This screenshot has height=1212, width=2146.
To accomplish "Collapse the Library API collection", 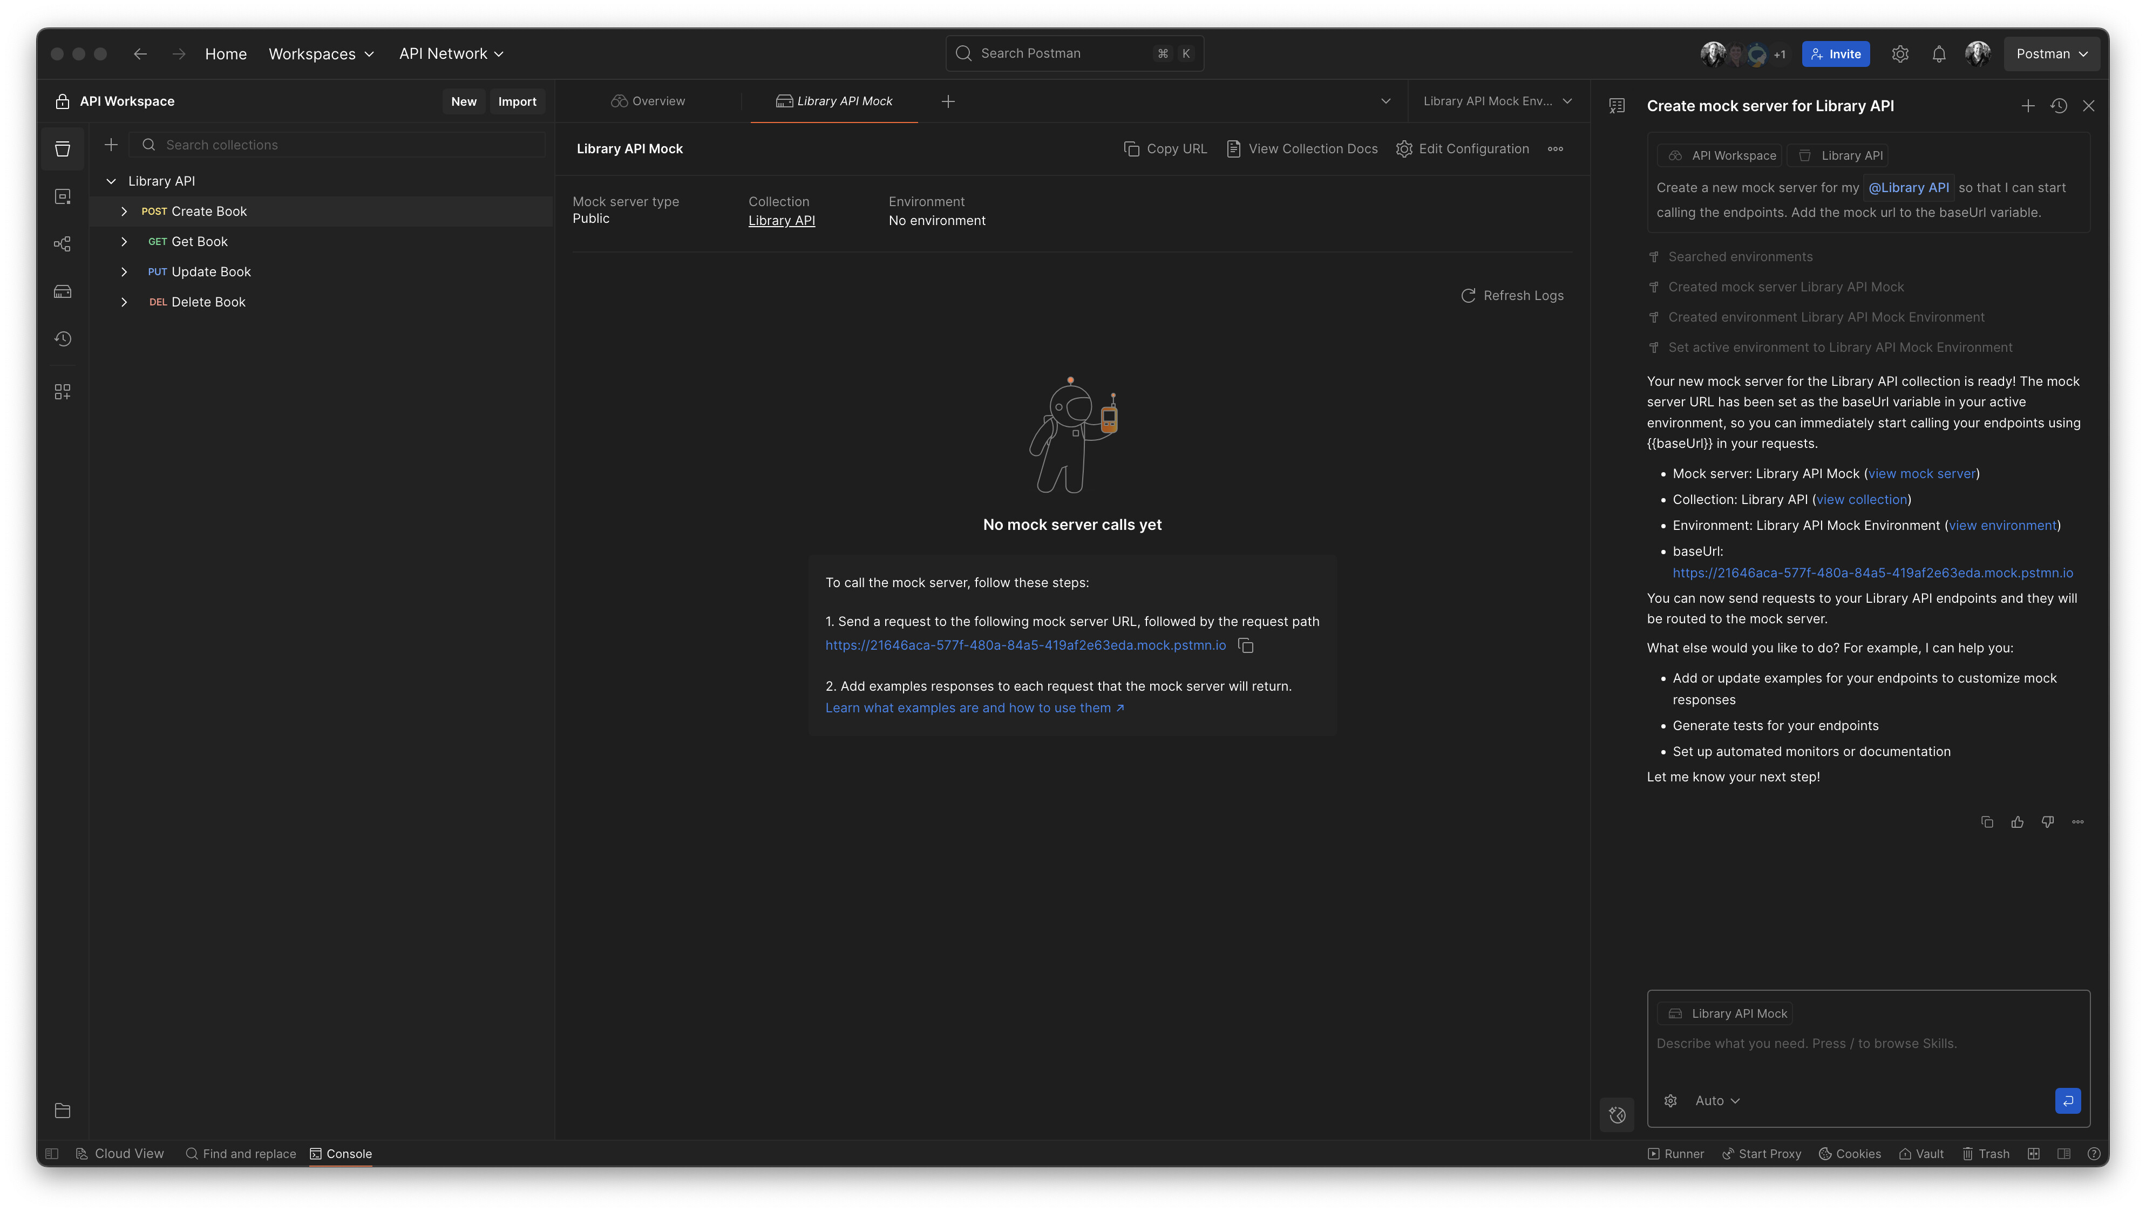I will pyautogui.click(x=111, y=182).
